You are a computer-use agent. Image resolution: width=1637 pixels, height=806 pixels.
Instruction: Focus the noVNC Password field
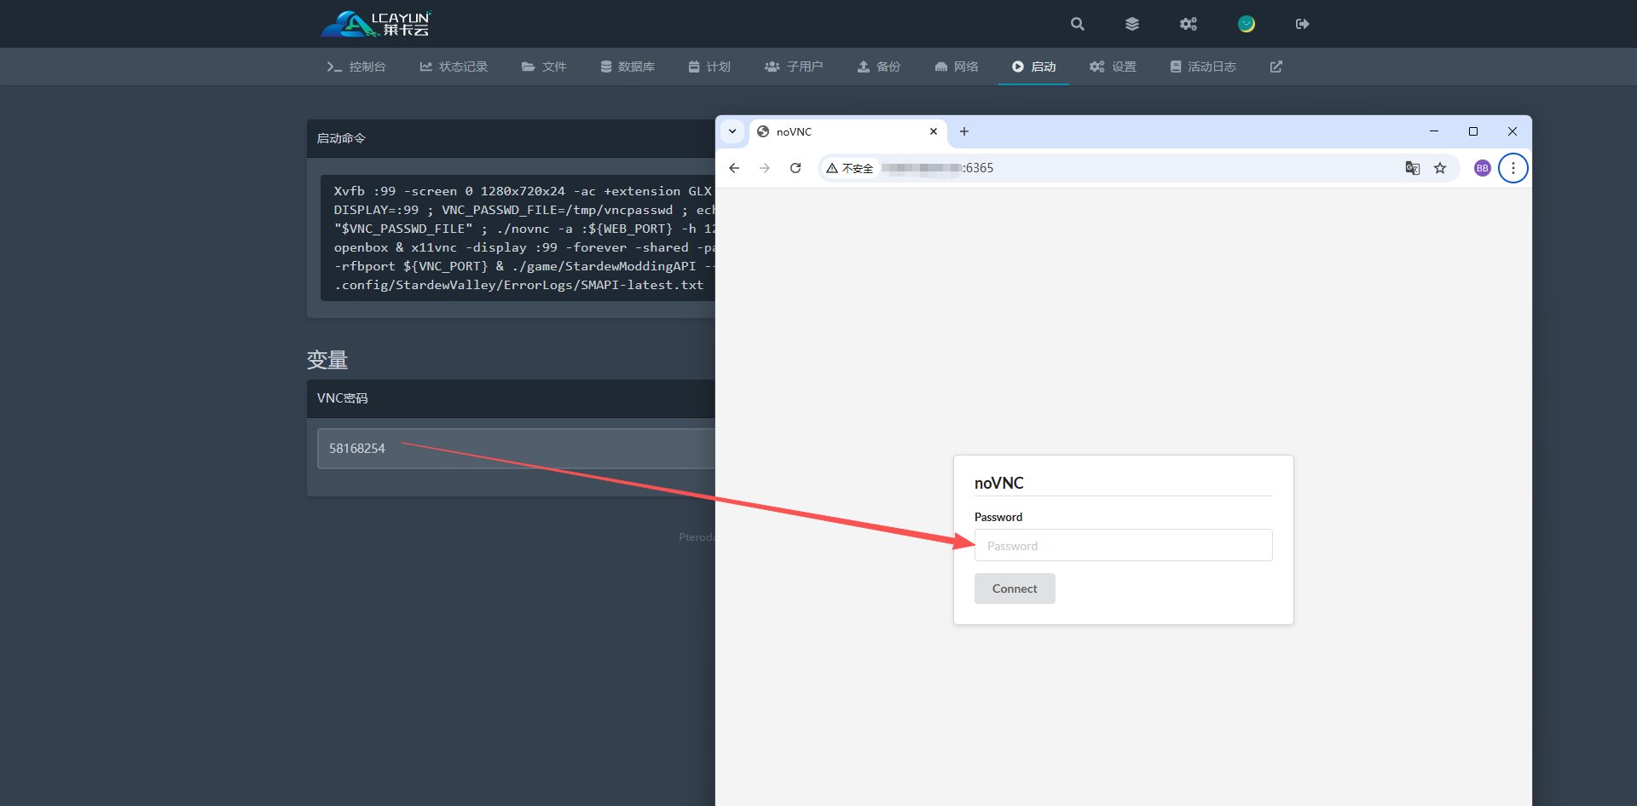click(1123, 546)
